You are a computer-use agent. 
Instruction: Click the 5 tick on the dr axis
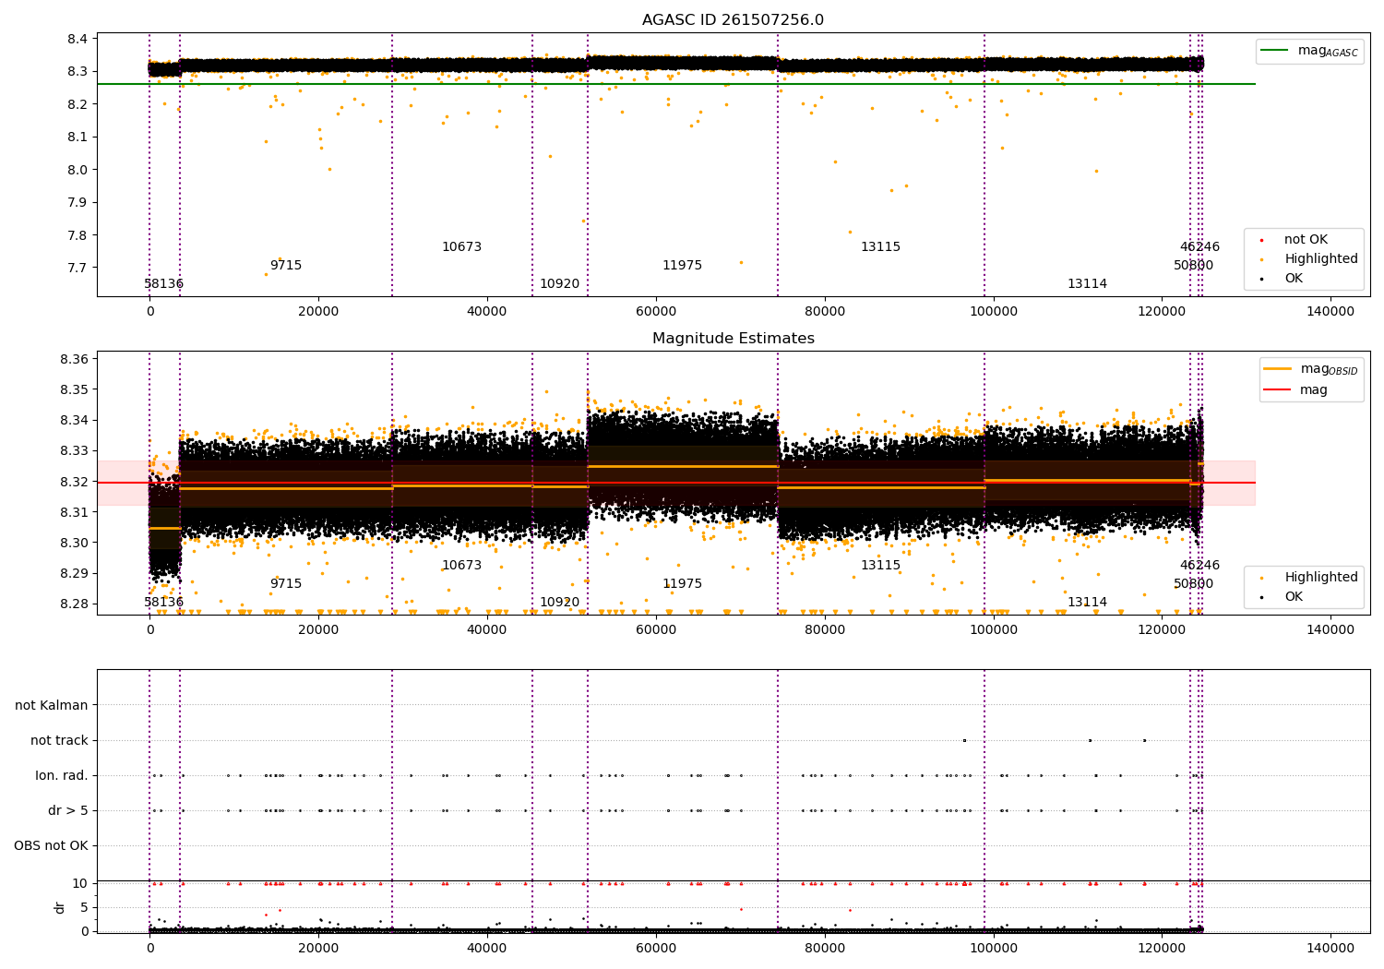(x=85, y=908)
